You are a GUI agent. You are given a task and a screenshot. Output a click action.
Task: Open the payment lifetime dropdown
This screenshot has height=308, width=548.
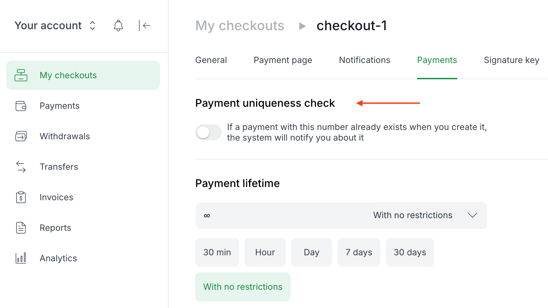point(472,215)
